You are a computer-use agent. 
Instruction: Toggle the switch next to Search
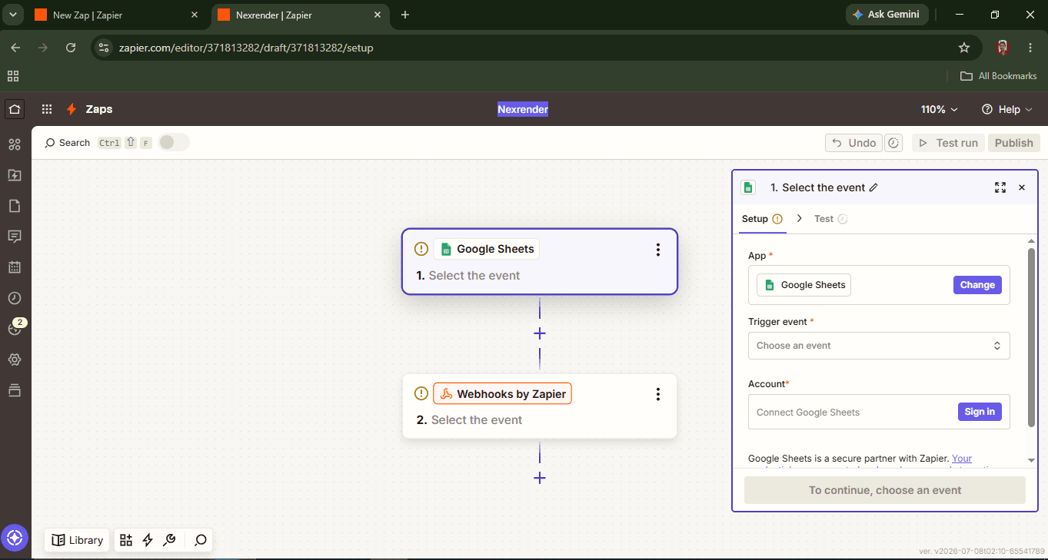click(x=174, y=142)
